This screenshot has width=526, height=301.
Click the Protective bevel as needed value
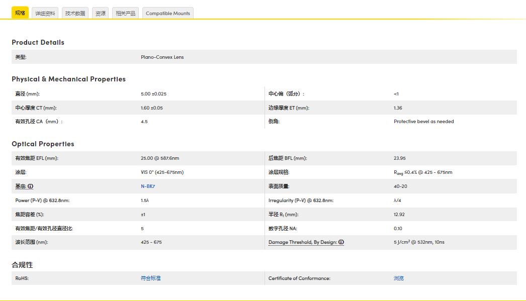[423, 122]
